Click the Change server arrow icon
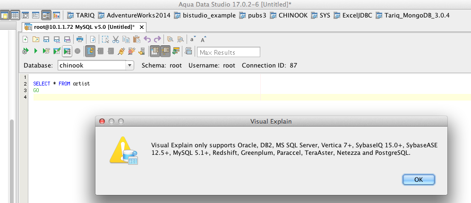The height and width of the screenshot is (203, 471). (142, 51)
